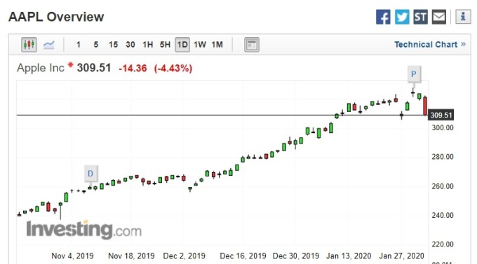This screenshot has height=264, width=477.
Task: Click the Jan 27, 2020 date label
Action: [401, 256]
